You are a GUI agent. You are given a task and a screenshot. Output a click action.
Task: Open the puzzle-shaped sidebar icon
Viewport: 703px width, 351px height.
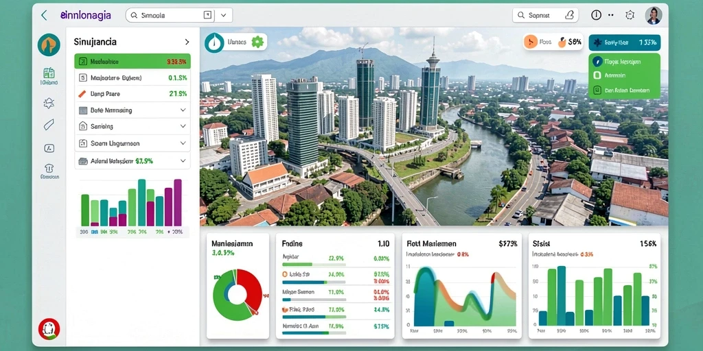click(x=49, y=104)
